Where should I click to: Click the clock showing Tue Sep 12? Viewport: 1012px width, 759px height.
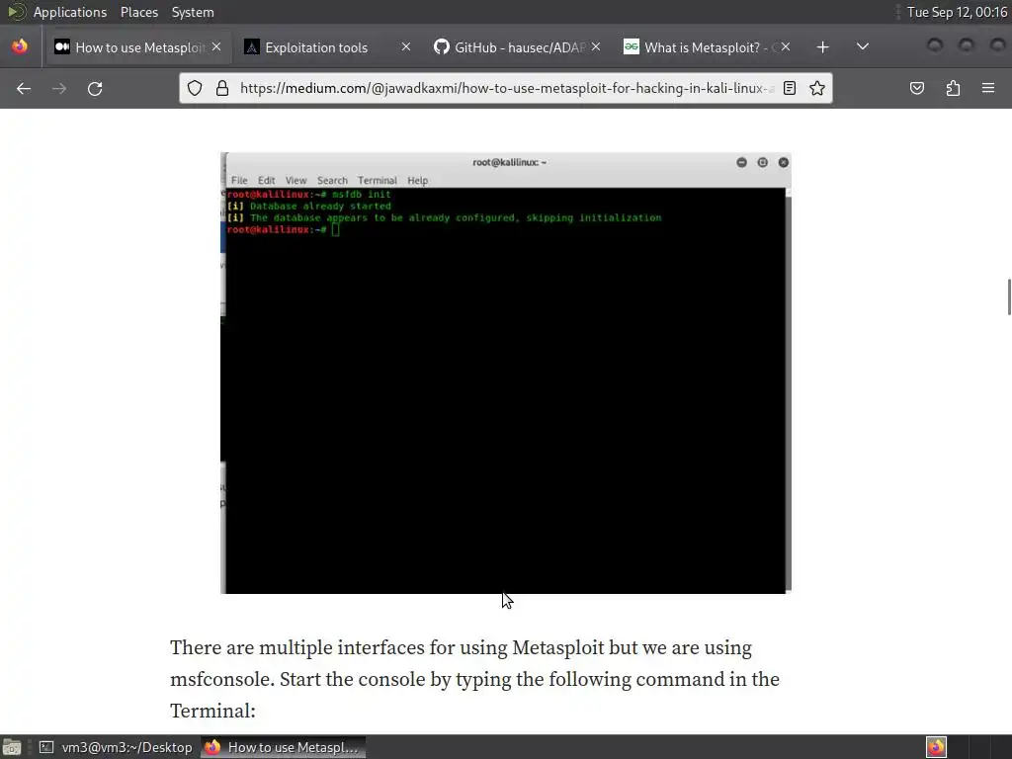click(957, 12)
